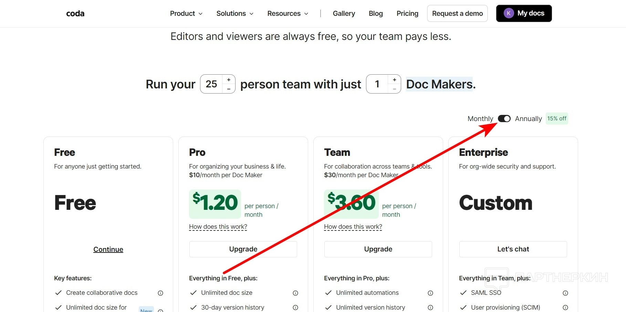Toggle Monthly/Annually billing switch
The height and width of the screenshot is (312, 626).
click(x=504, y=119)
